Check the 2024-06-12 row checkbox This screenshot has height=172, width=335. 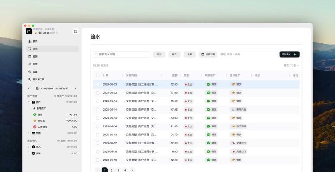98,143
